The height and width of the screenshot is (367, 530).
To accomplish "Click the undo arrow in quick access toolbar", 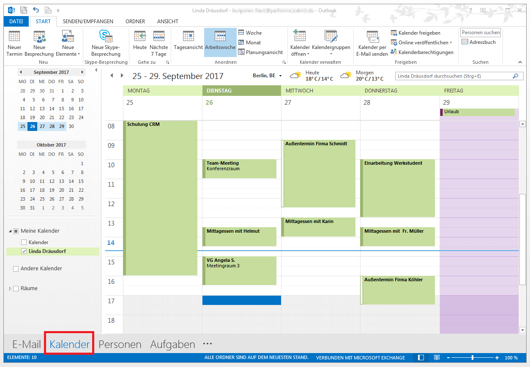I will 36,10.
